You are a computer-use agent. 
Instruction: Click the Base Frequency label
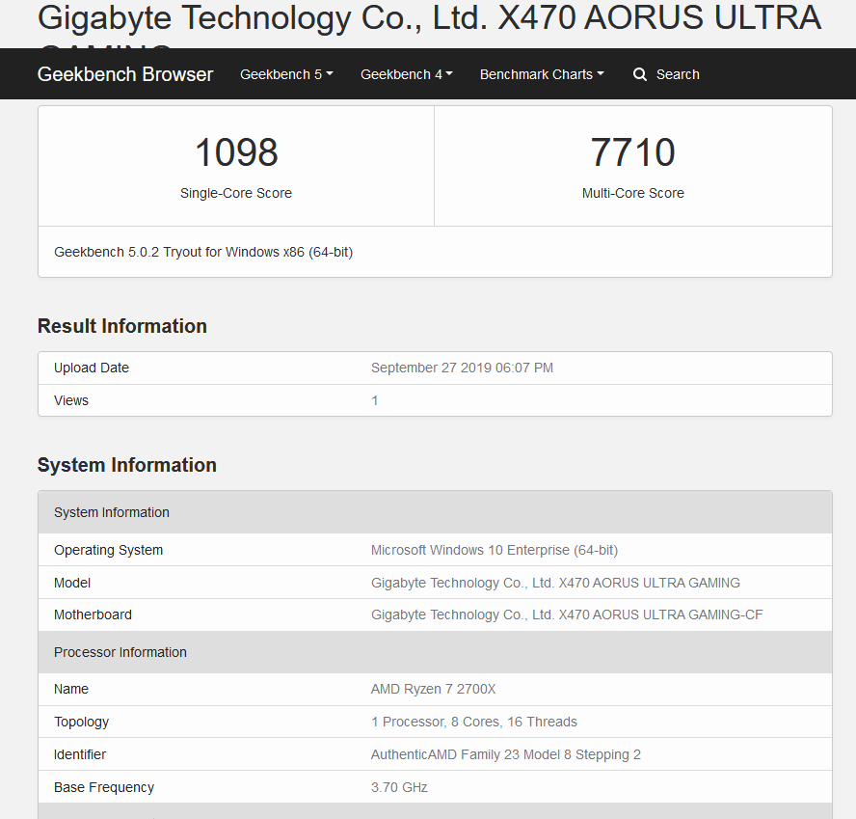pos(104,787)
